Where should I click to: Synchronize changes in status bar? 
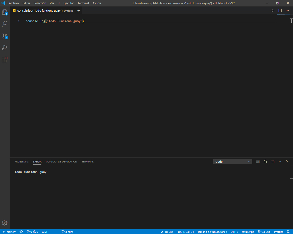(21, 232)
